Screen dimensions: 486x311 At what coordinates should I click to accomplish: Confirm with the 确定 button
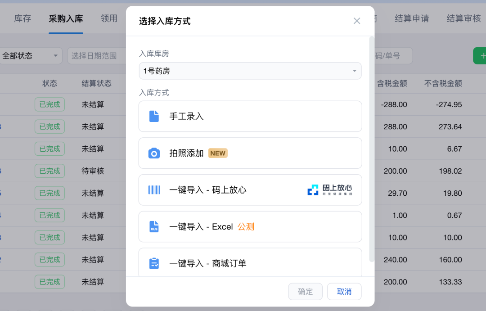(305, 291)
